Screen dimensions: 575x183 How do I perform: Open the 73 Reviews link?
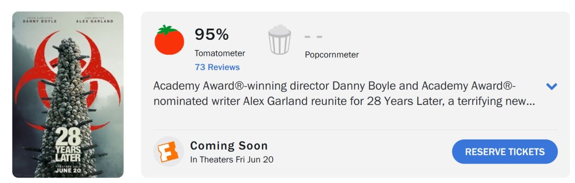coord(217,67)
